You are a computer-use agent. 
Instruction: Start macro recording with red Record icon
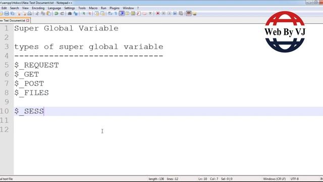(x=157, y=14)
